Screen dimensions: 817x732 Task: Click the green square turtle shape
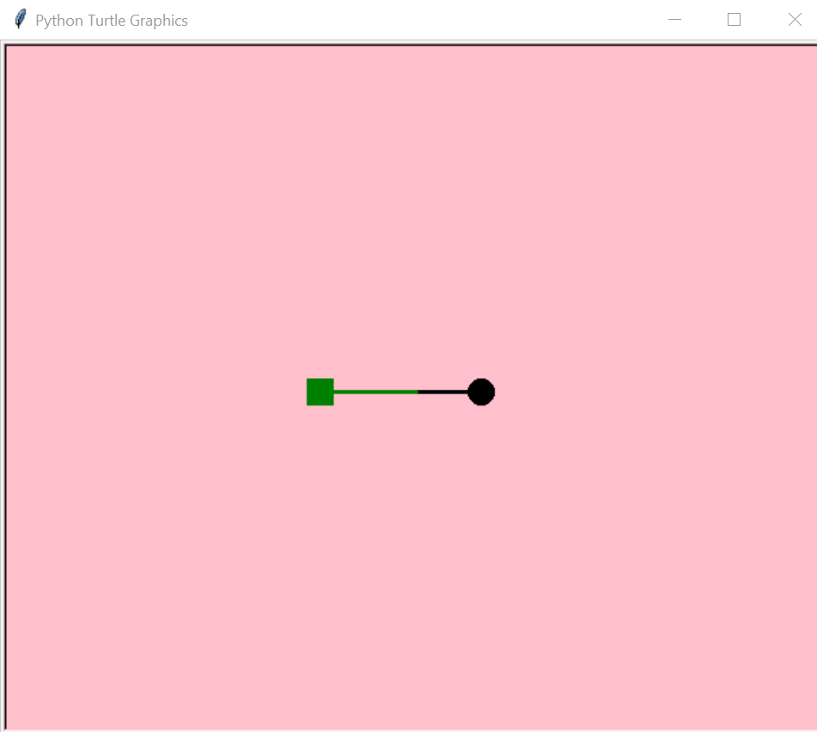[320, 392]
